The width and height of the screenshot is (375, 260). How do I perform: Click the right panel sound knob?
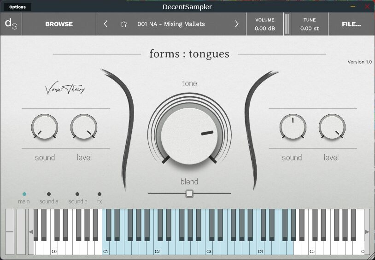pyautogui.click(x=293, y=127)
